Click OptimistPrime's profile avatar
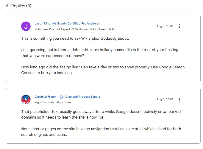Screen dimensions: 203x149 click(26, 99)
